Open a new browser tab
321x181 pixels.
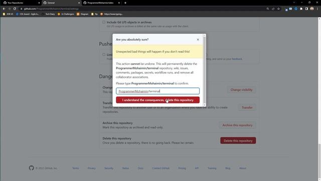click(125, 3)
